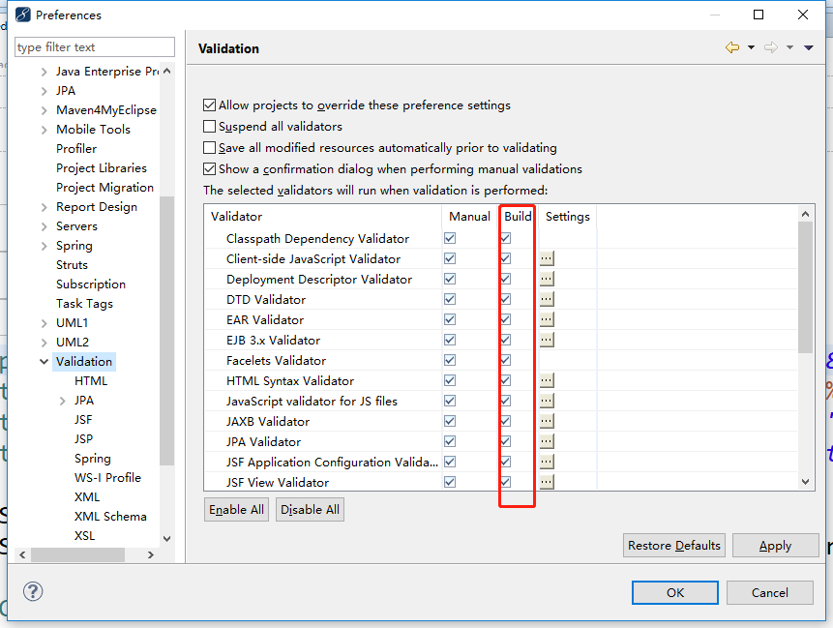833x628 pixels.
Task: Collapse the Validation tree node
Action: (x=45, y=361)
